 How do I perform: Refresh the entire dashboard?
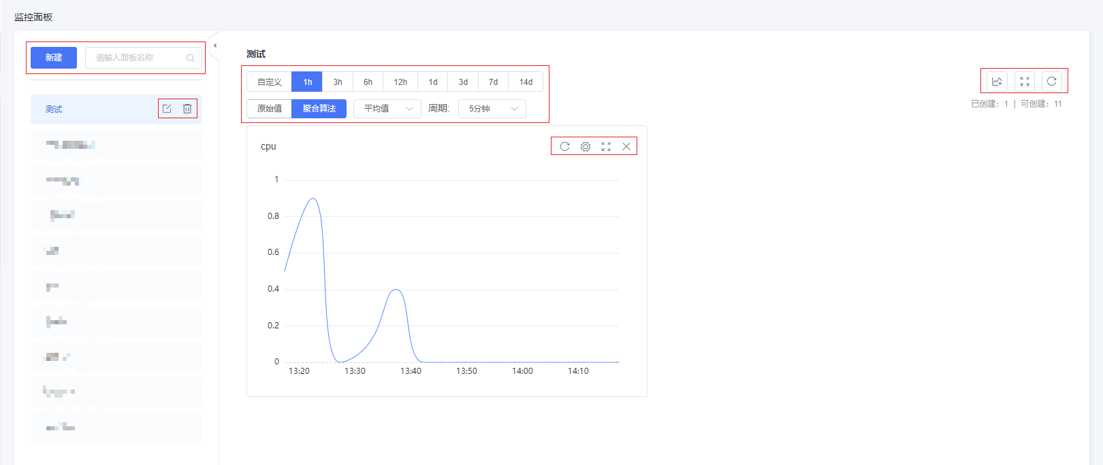(1051, 82)
